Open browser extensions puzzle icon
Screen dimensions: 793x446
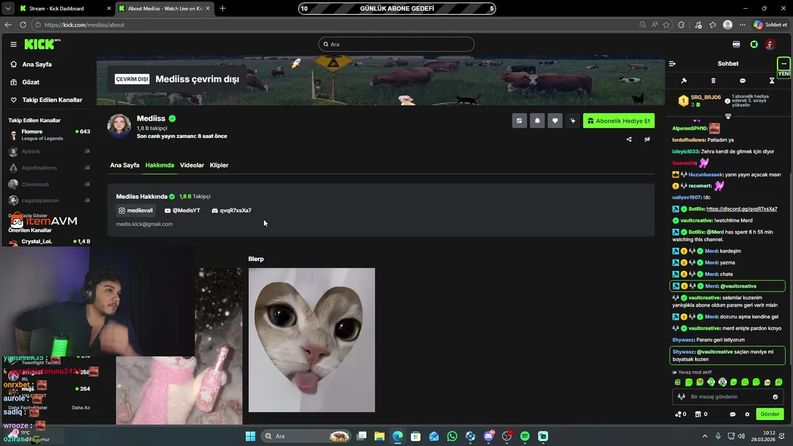(681, 25)
